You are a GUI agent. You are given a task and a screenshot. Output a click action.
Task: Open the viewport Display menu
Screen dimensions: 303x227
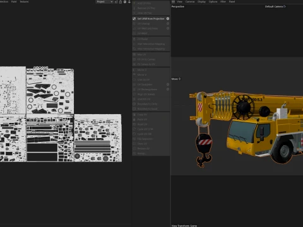pyautogui.click(x=201, y=2)
